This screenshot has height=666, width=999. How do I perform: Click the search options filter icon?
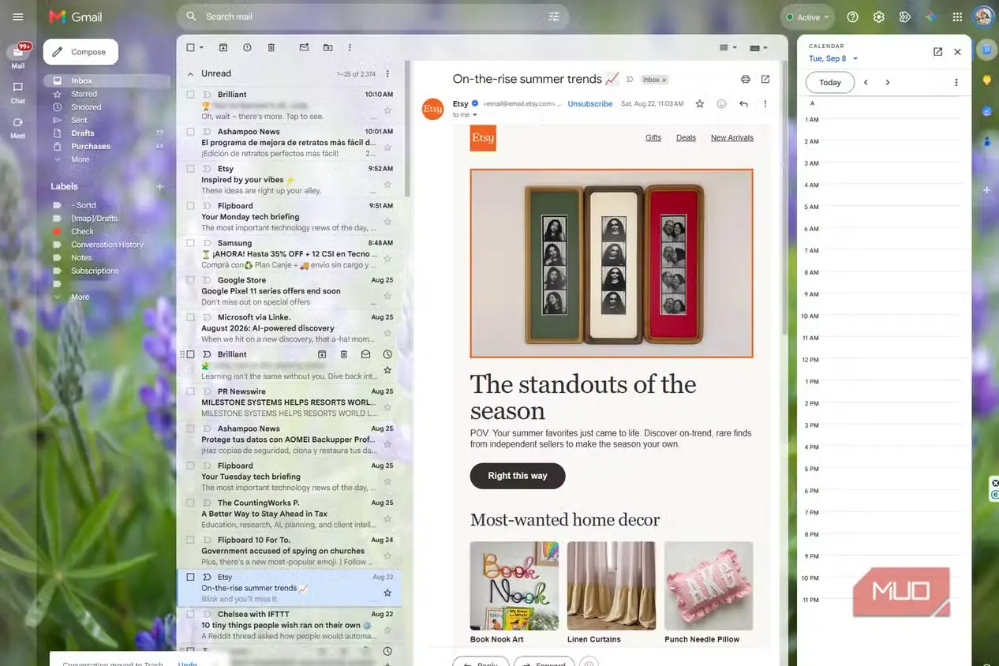[554, 17]
